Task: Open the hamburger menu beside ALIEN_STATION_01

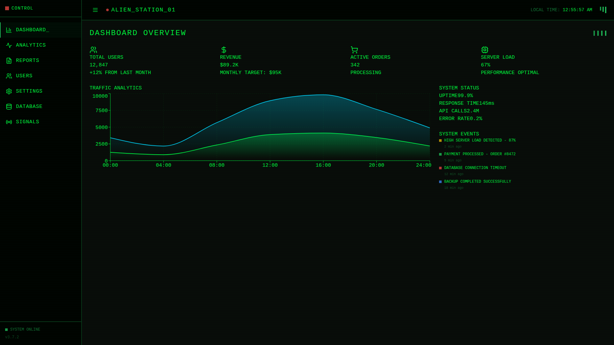Action: 95,10
